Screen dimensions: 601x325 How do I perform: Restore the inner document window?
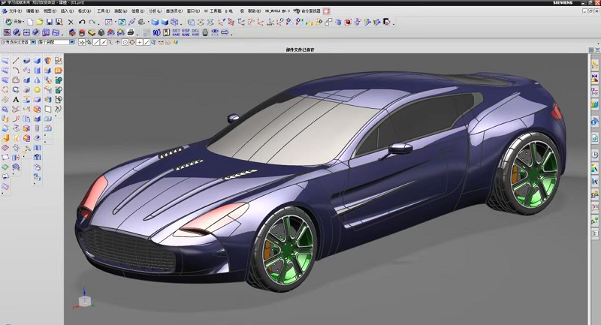590,11
